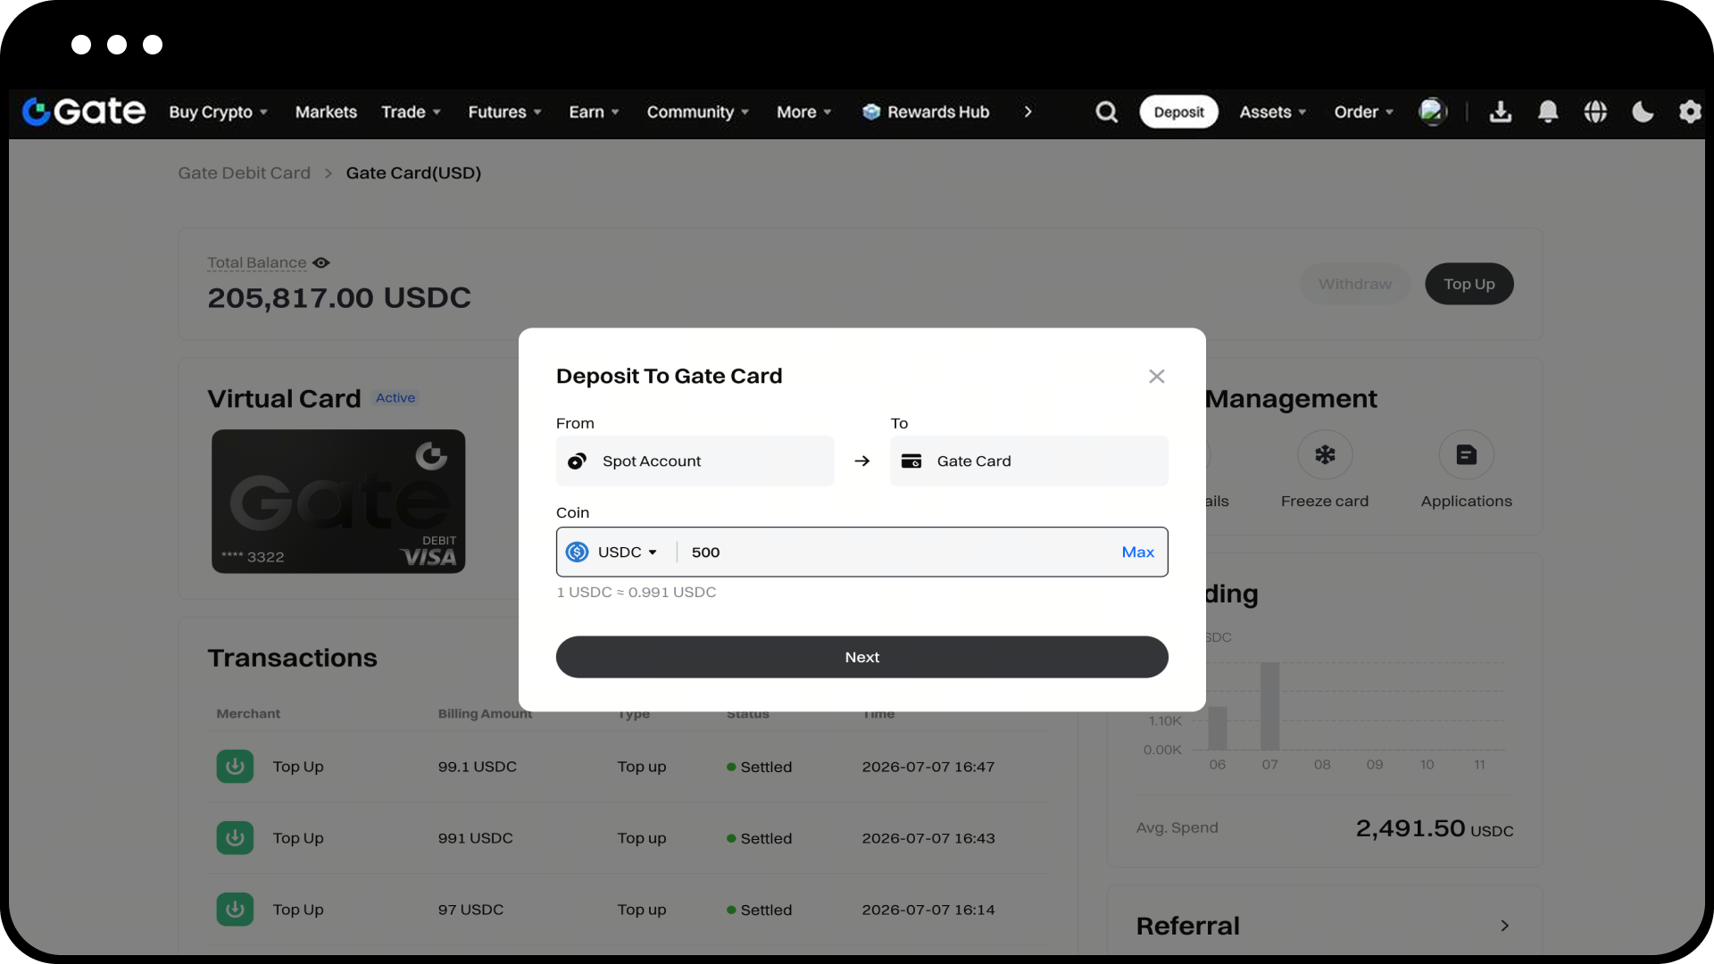Toggle dark mode moon icon

pos(1643,112)
